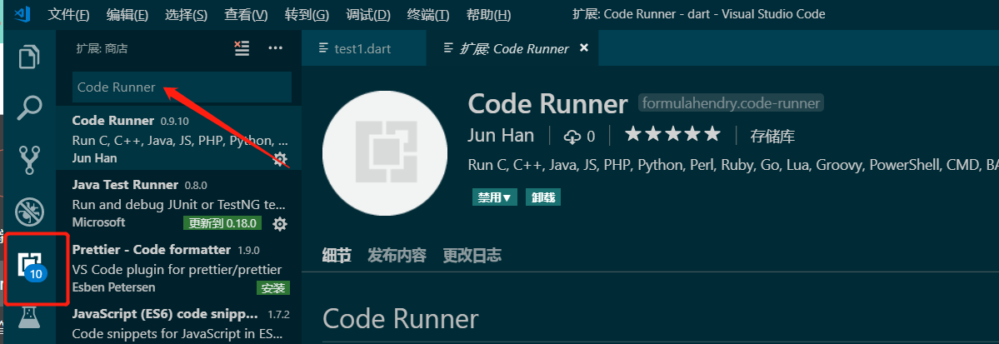Select Code Runner in extension list
This screenshot has height=344, width=999.
pos(179,138)
